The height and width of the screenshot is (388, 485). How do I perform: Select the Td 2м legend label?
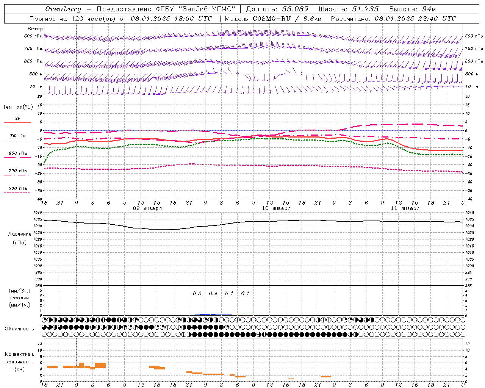(x=17, y=136)
